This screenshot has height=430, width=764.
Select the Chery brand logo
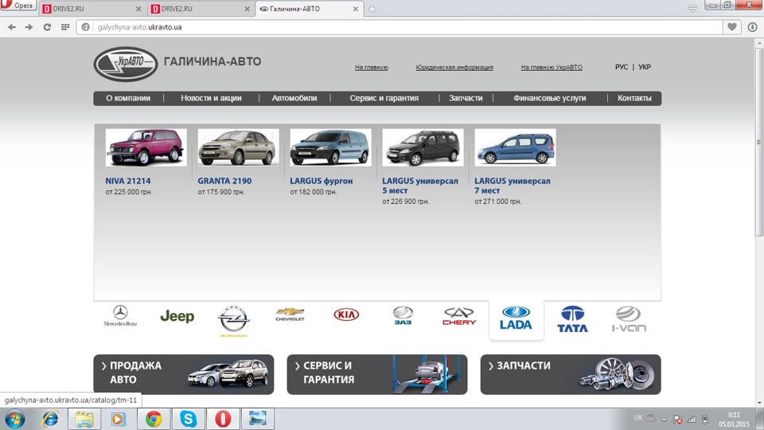click(459, 316)
